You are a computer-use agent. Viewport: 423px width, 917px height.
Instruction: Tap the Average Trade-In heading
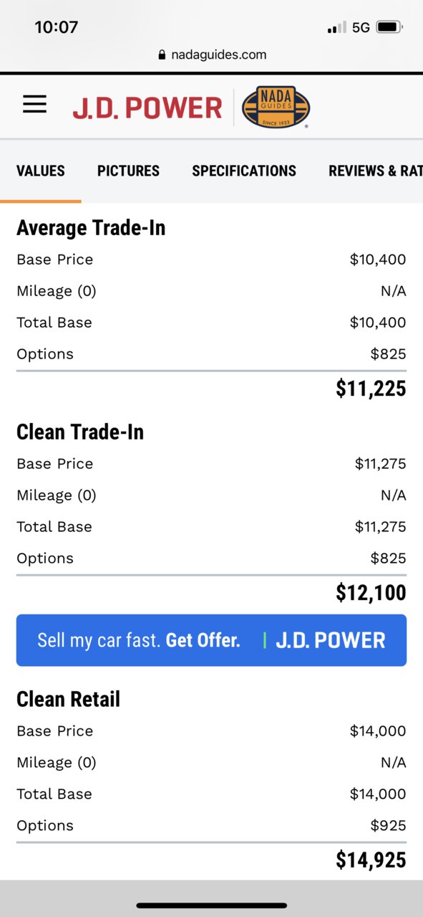pos(91,228)
